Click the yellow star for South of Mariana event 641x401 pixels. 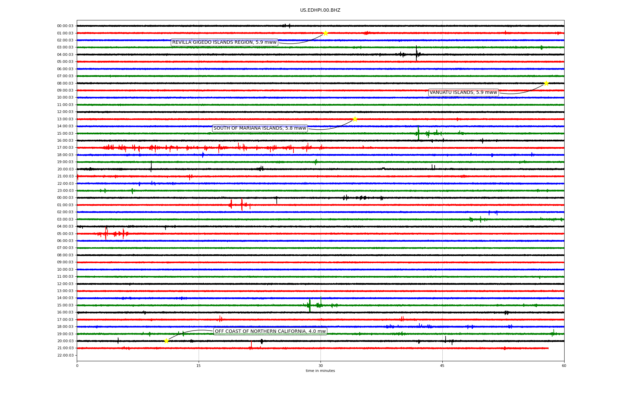coord(355,119)
